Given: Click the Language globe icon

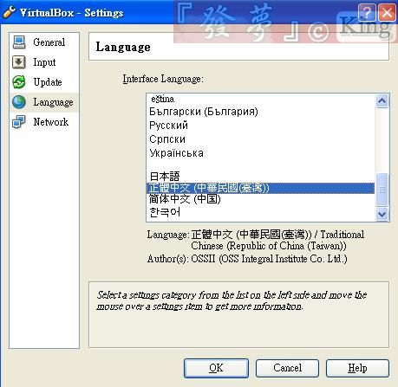Looking at the screenshot, I should pyautogui.click(x=19, y=102).
